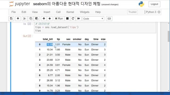
Task: Restart the kernel and re-run all cells
Action: tap(79, 18)
